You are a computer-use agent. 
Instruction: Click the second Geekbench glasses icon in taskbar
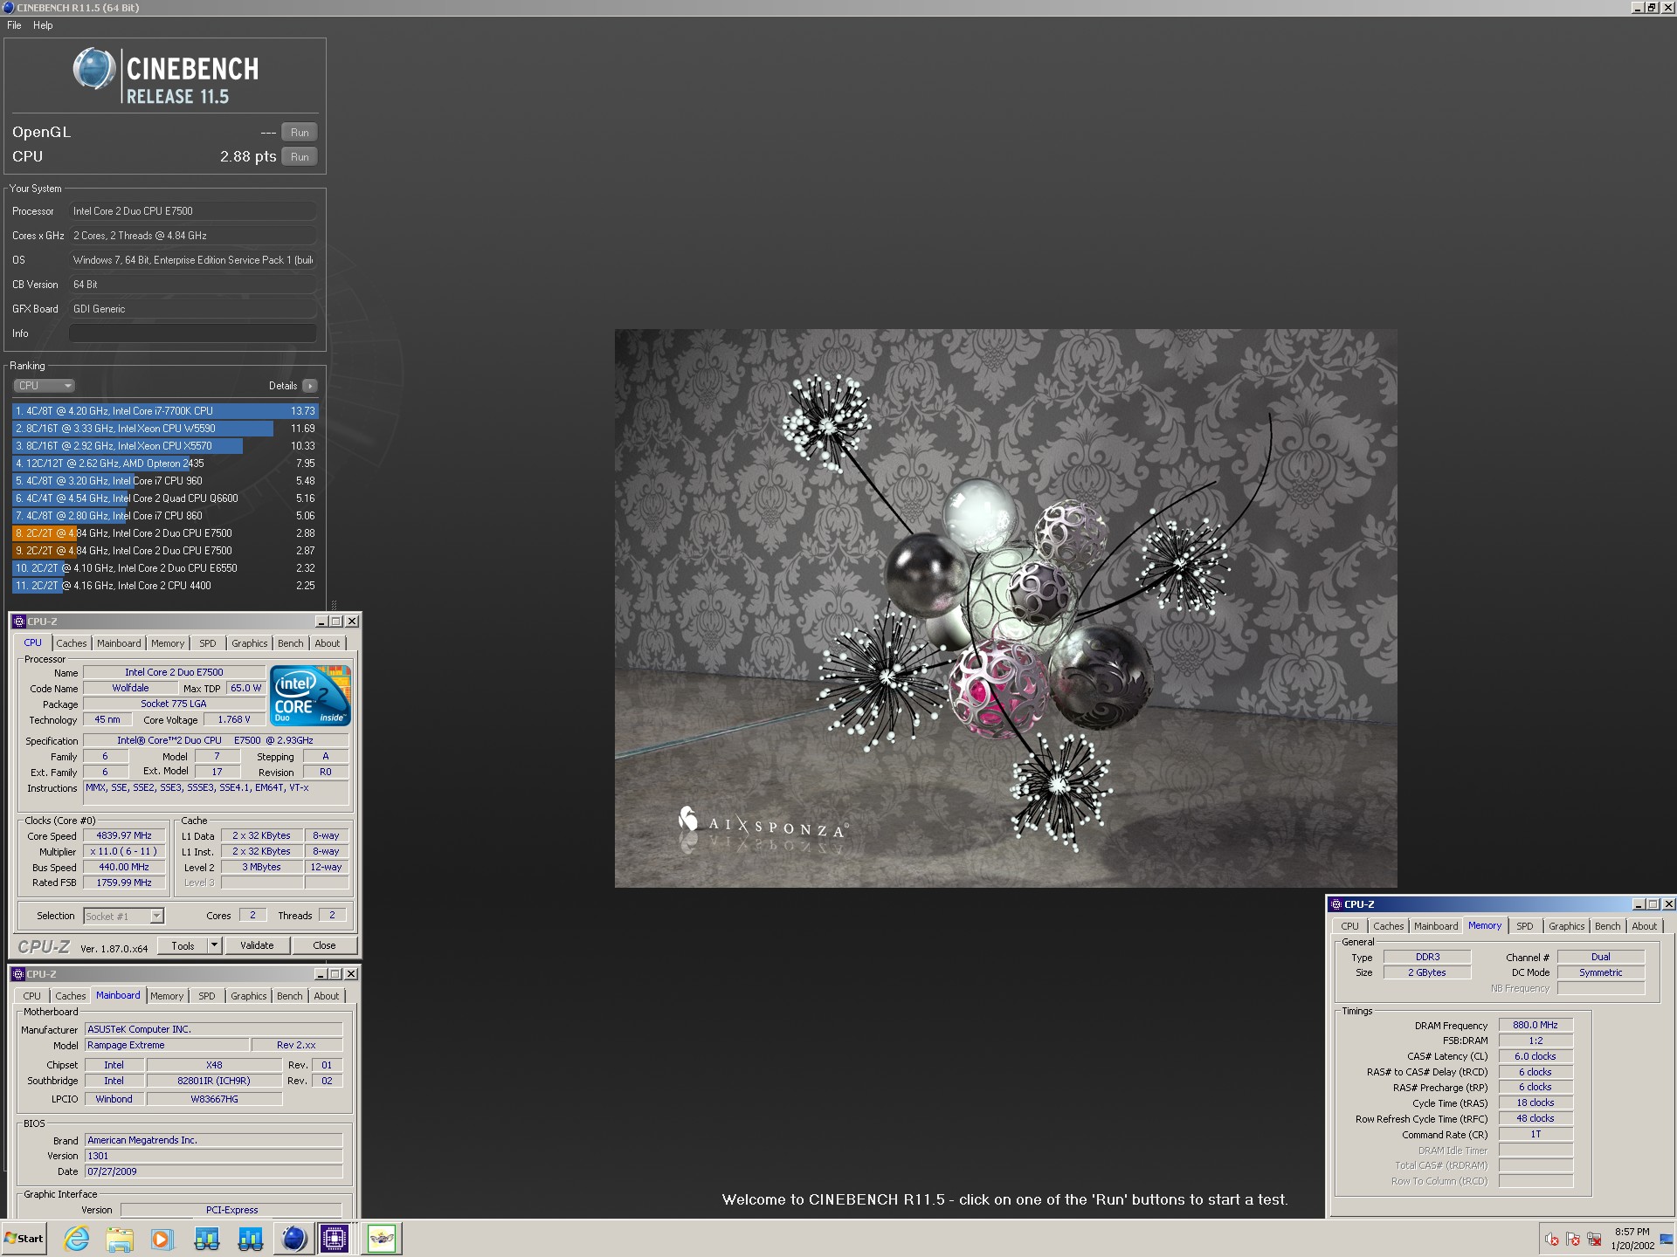pos(250,1238)
